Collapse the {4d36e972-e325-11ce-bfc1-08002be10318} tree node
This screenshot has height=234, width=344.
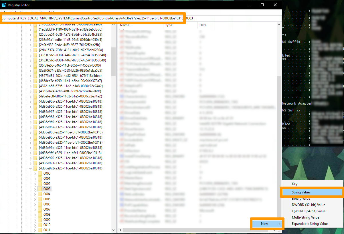click(x=31, y=168)
